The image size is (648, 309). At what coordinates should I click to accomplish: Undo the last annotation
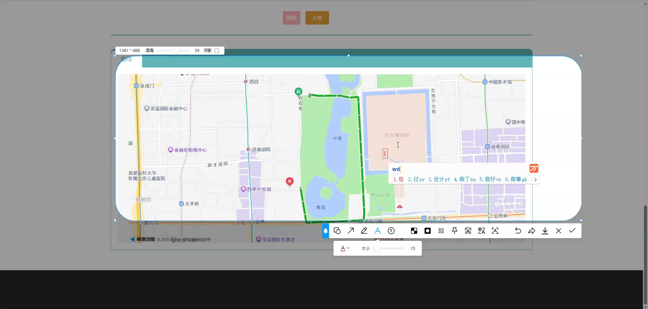tap(518, 231)
